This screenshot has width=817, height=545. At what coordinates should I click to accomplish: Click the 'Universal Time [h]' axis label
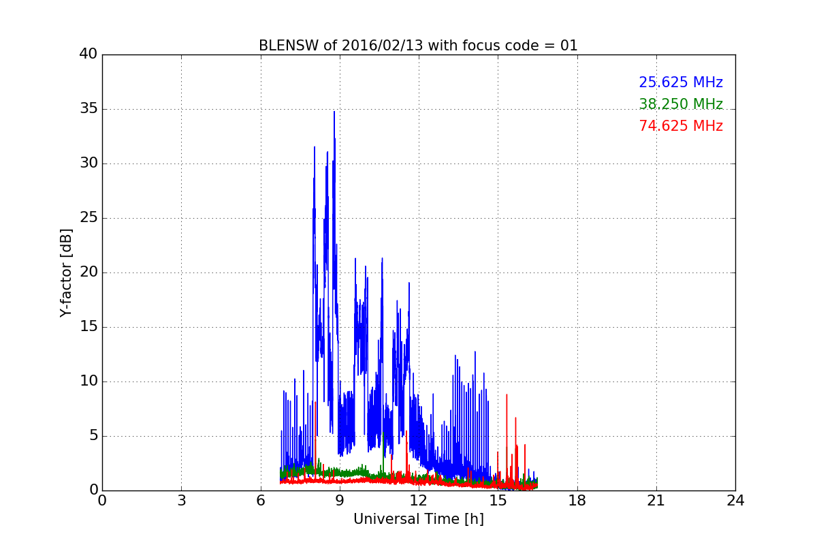[x=419, y=520]
